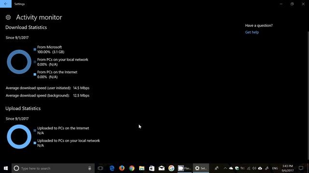Open the People icon in the taskbar
This screenshot has width=309, height=173.
point(216,168)
